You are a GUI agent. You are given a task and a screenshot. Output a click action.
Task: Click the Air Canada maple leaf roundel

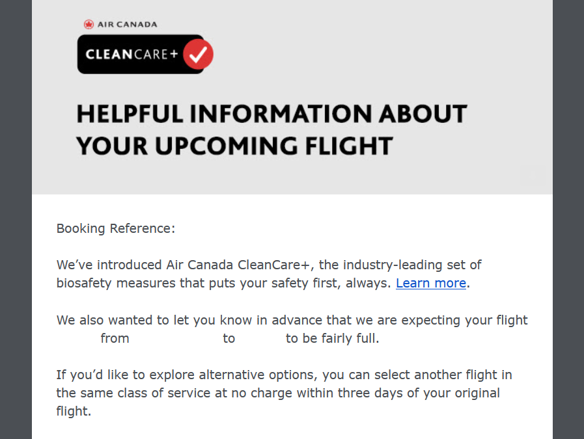click(x=89, y=25)
